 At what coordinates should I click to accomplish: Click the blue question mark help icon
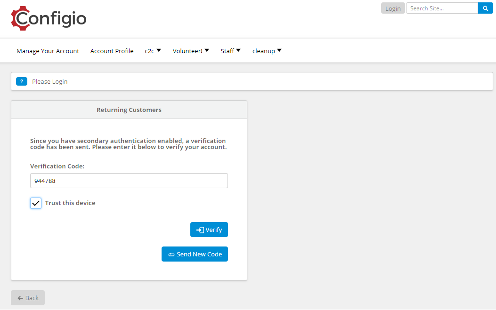tap(22, 81)
